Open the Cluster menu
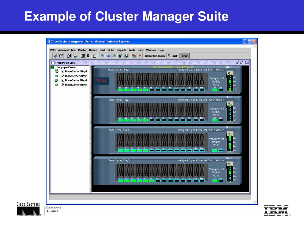Viewport: 304px width, 228px height. click(x=82, y=50)
